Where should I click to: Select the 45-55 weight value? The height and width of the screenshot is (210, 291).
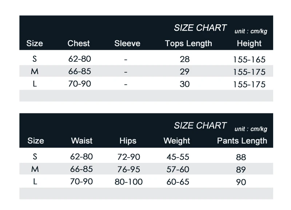[x=178, y=157]
